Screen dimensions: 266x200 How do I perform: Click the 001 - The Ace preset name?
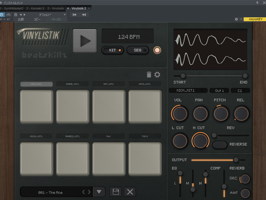[50, 192]
